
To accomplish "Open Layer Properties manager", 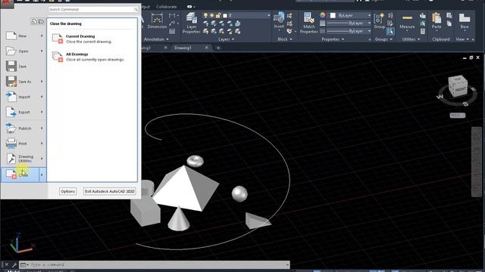I will [x=192, y=23].
